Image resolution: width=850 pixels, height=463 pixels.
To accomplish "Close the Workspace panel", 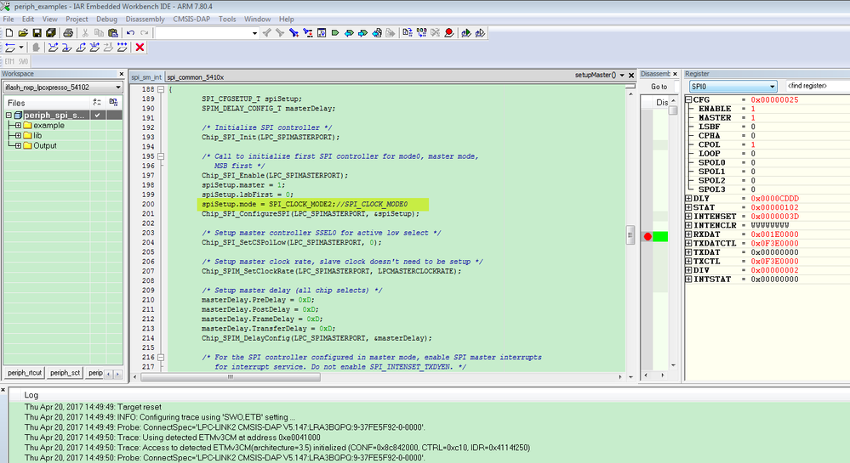I will tap(122, 74).
